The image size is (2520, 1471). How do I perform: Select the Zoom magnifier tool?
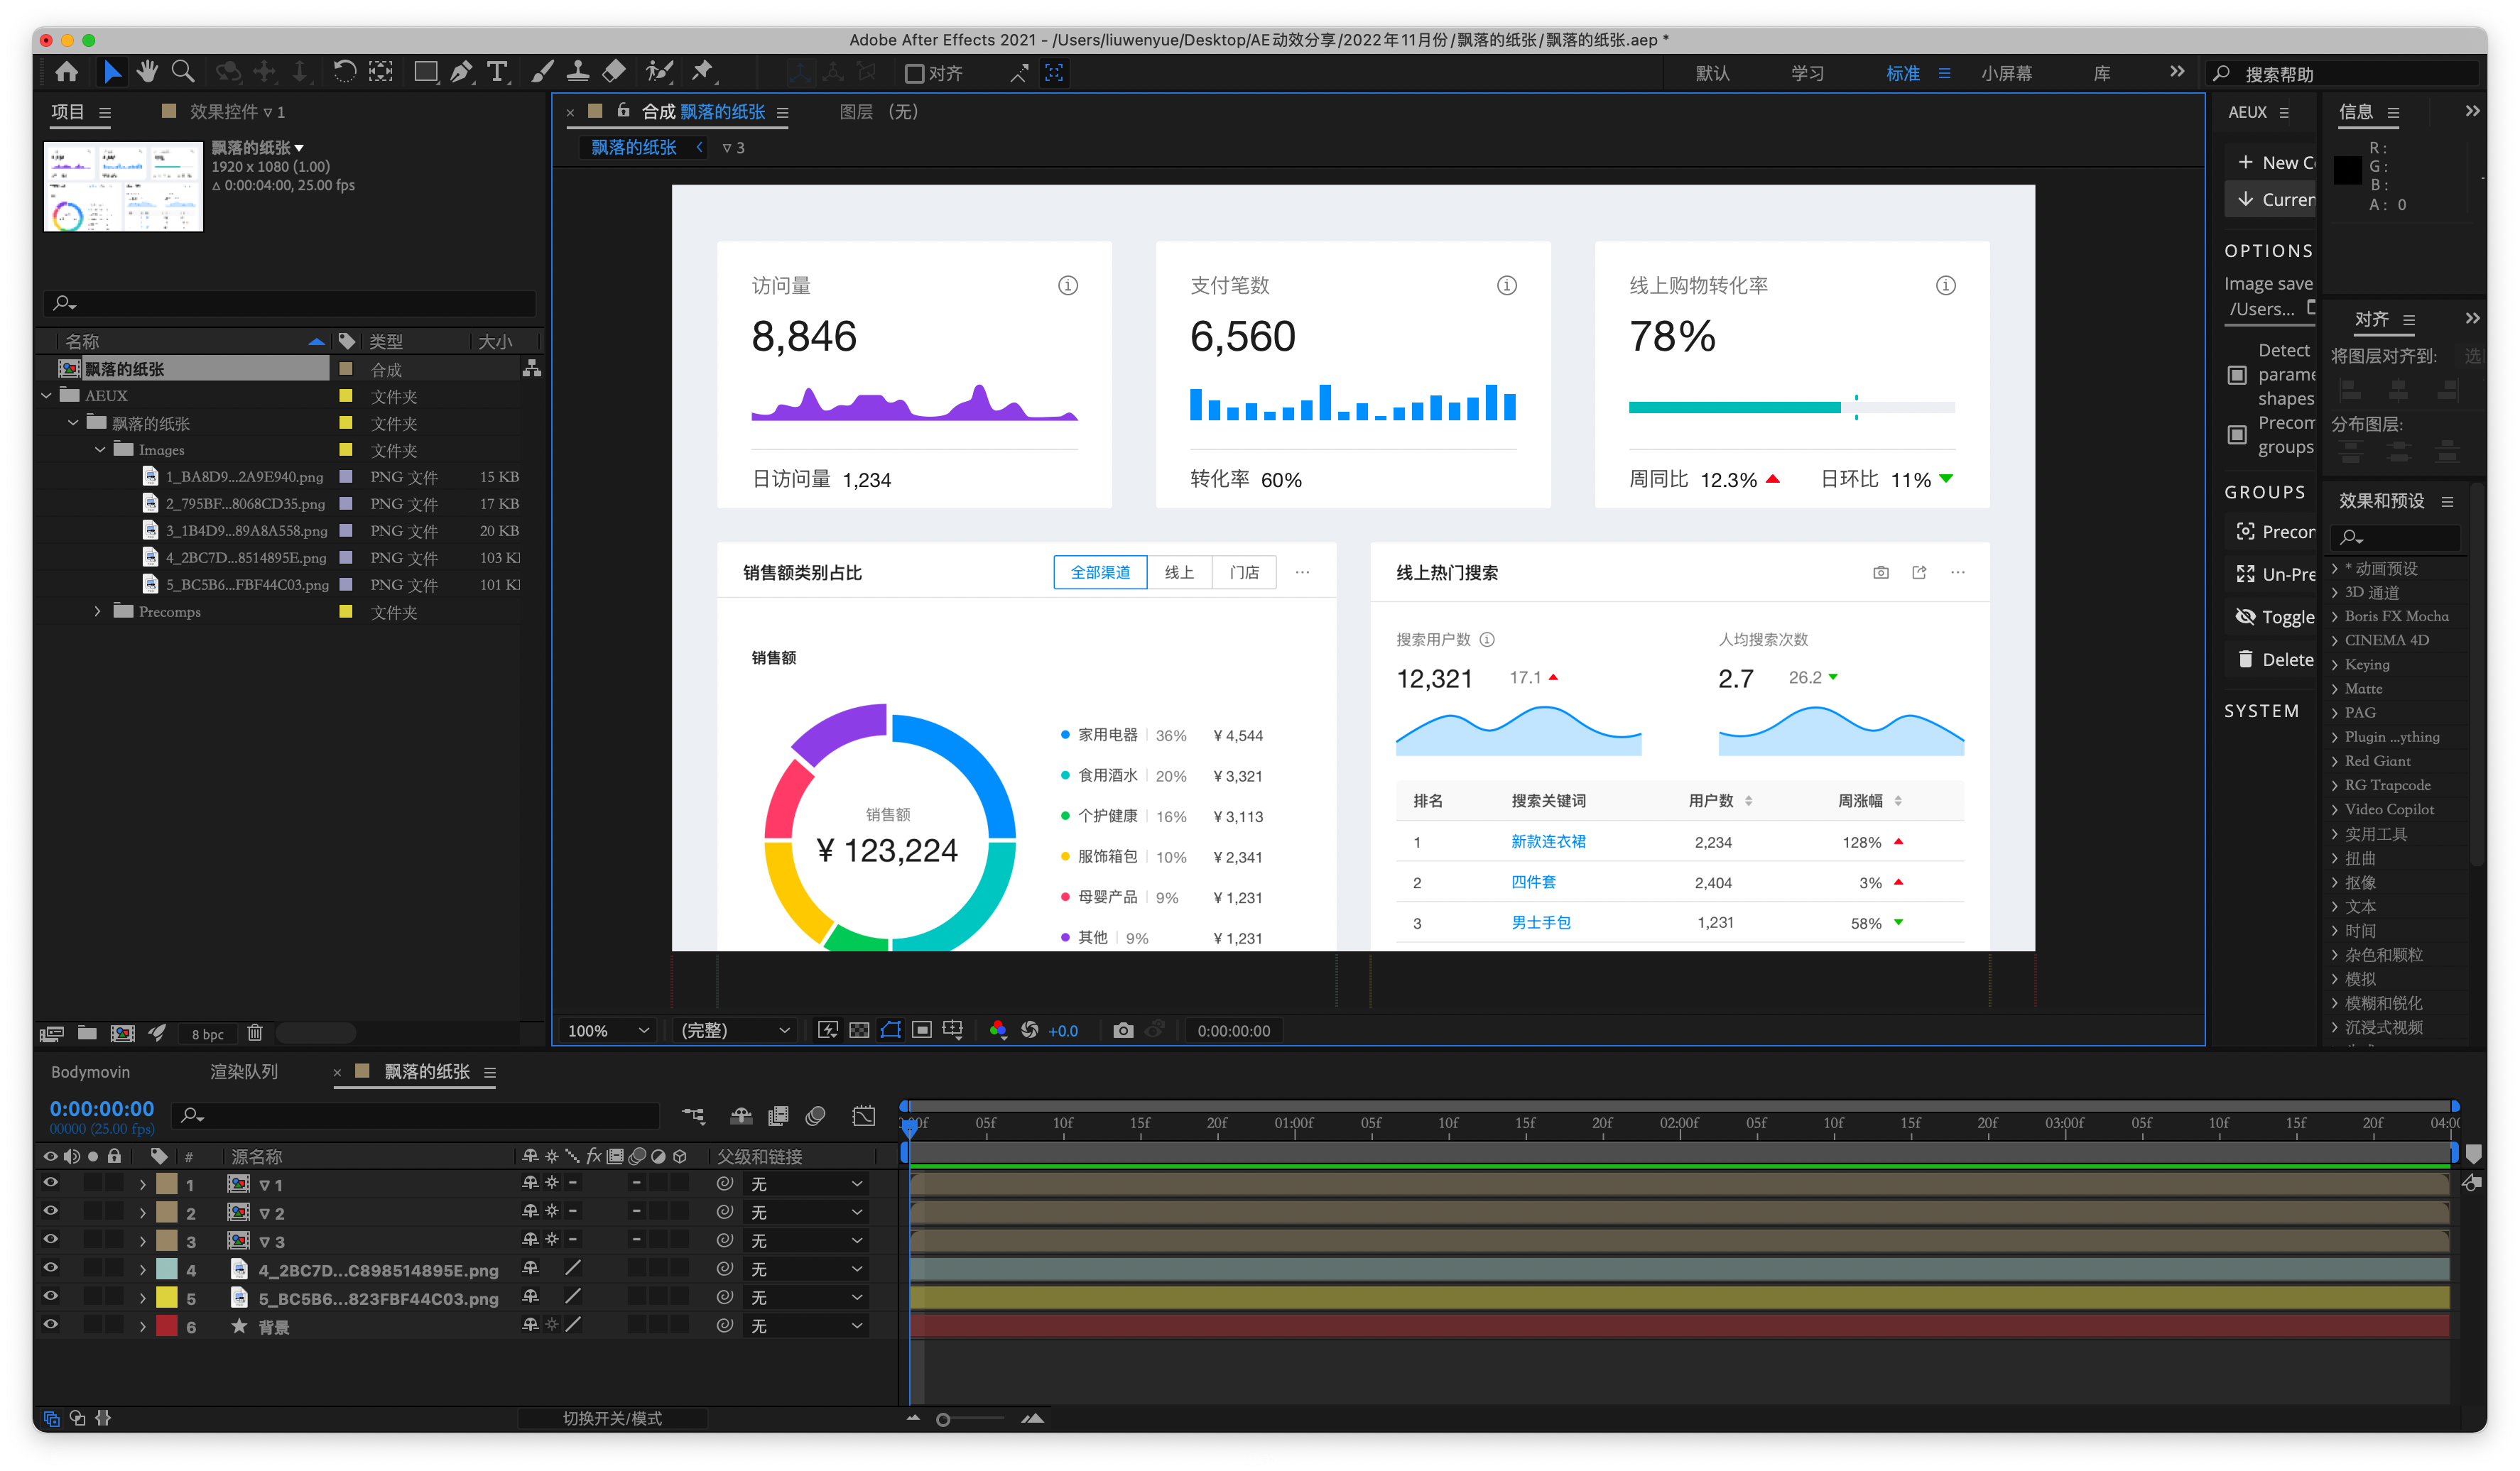182,72
